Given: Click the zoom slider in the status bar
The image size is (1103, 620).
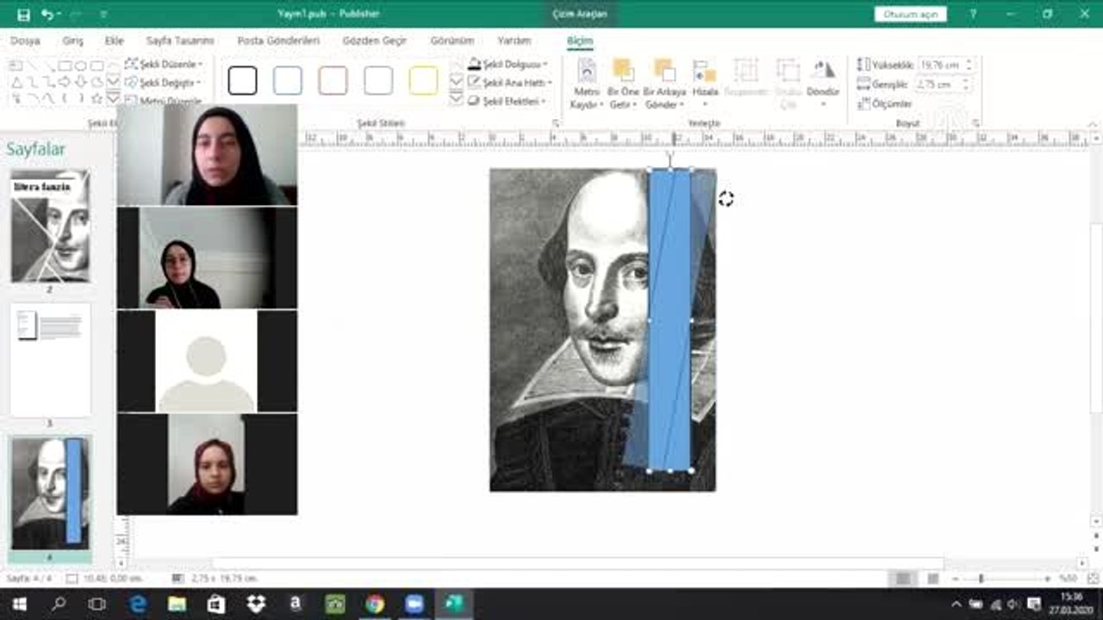Looking at the screenshot, I should click(981, 579).
